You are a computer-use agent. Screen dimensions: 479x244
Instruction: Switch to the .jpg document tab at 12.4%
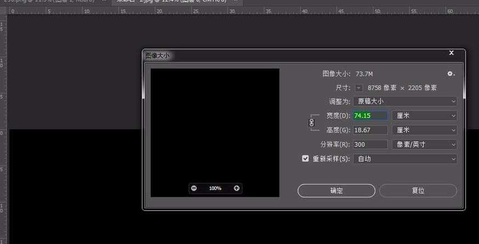[170, 2]
